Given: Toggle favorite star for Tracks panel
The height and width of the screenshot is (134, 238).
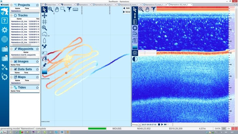Looking at the screenshot, I should 37,15.
